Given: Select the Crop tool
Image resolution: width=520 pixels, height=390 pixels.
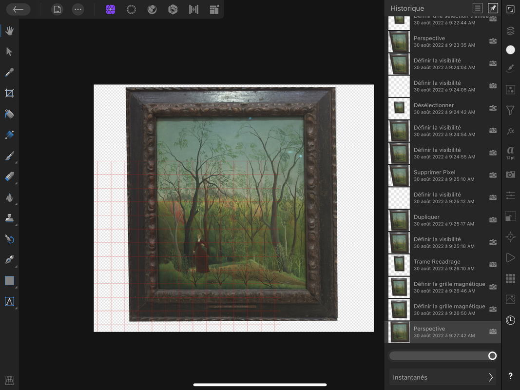Looking at the screenshot, I should [9, 93].
